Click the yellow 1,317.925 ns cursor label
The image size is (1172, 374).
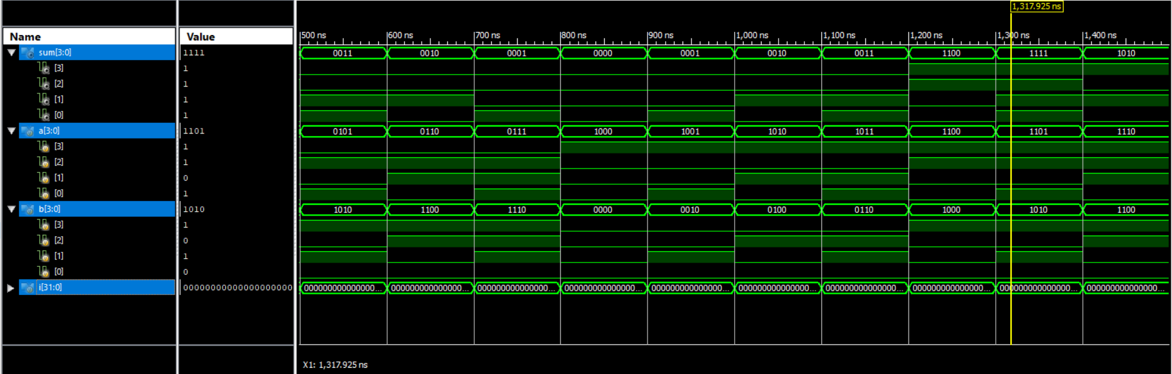pos(1036,6)
